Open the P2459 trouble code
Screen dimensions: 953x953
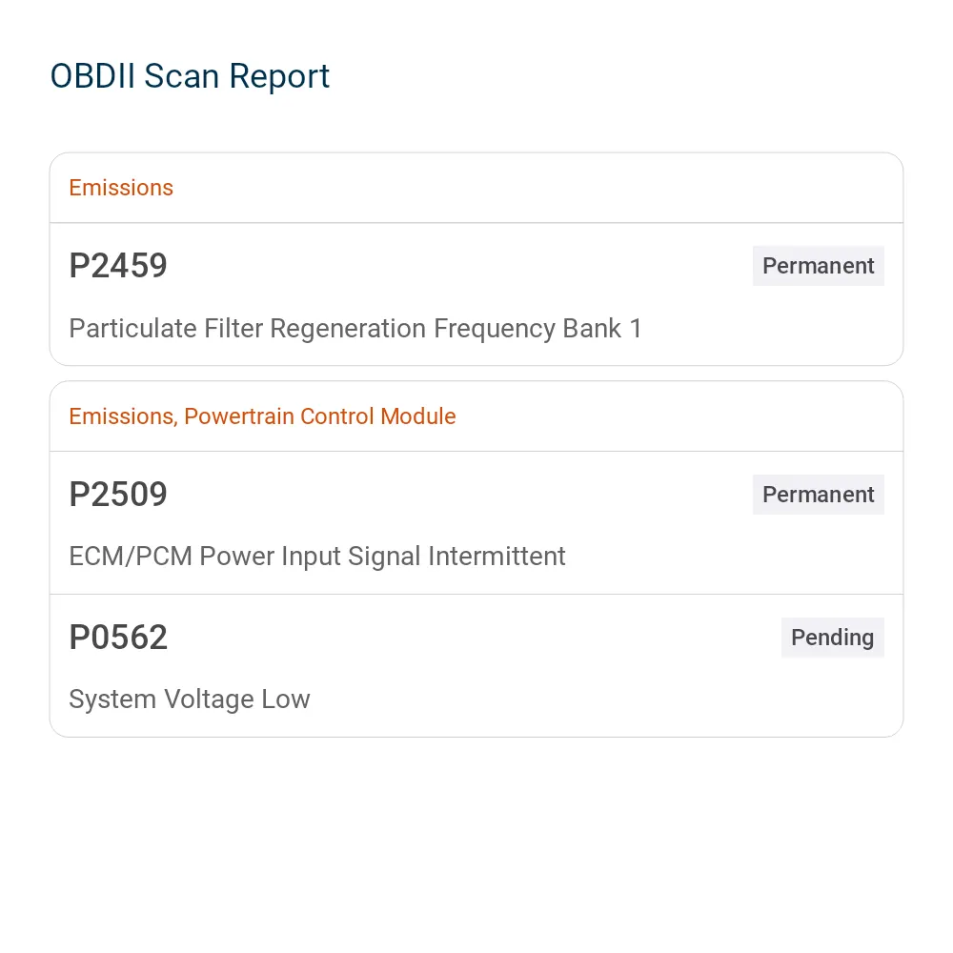[118, 266]
